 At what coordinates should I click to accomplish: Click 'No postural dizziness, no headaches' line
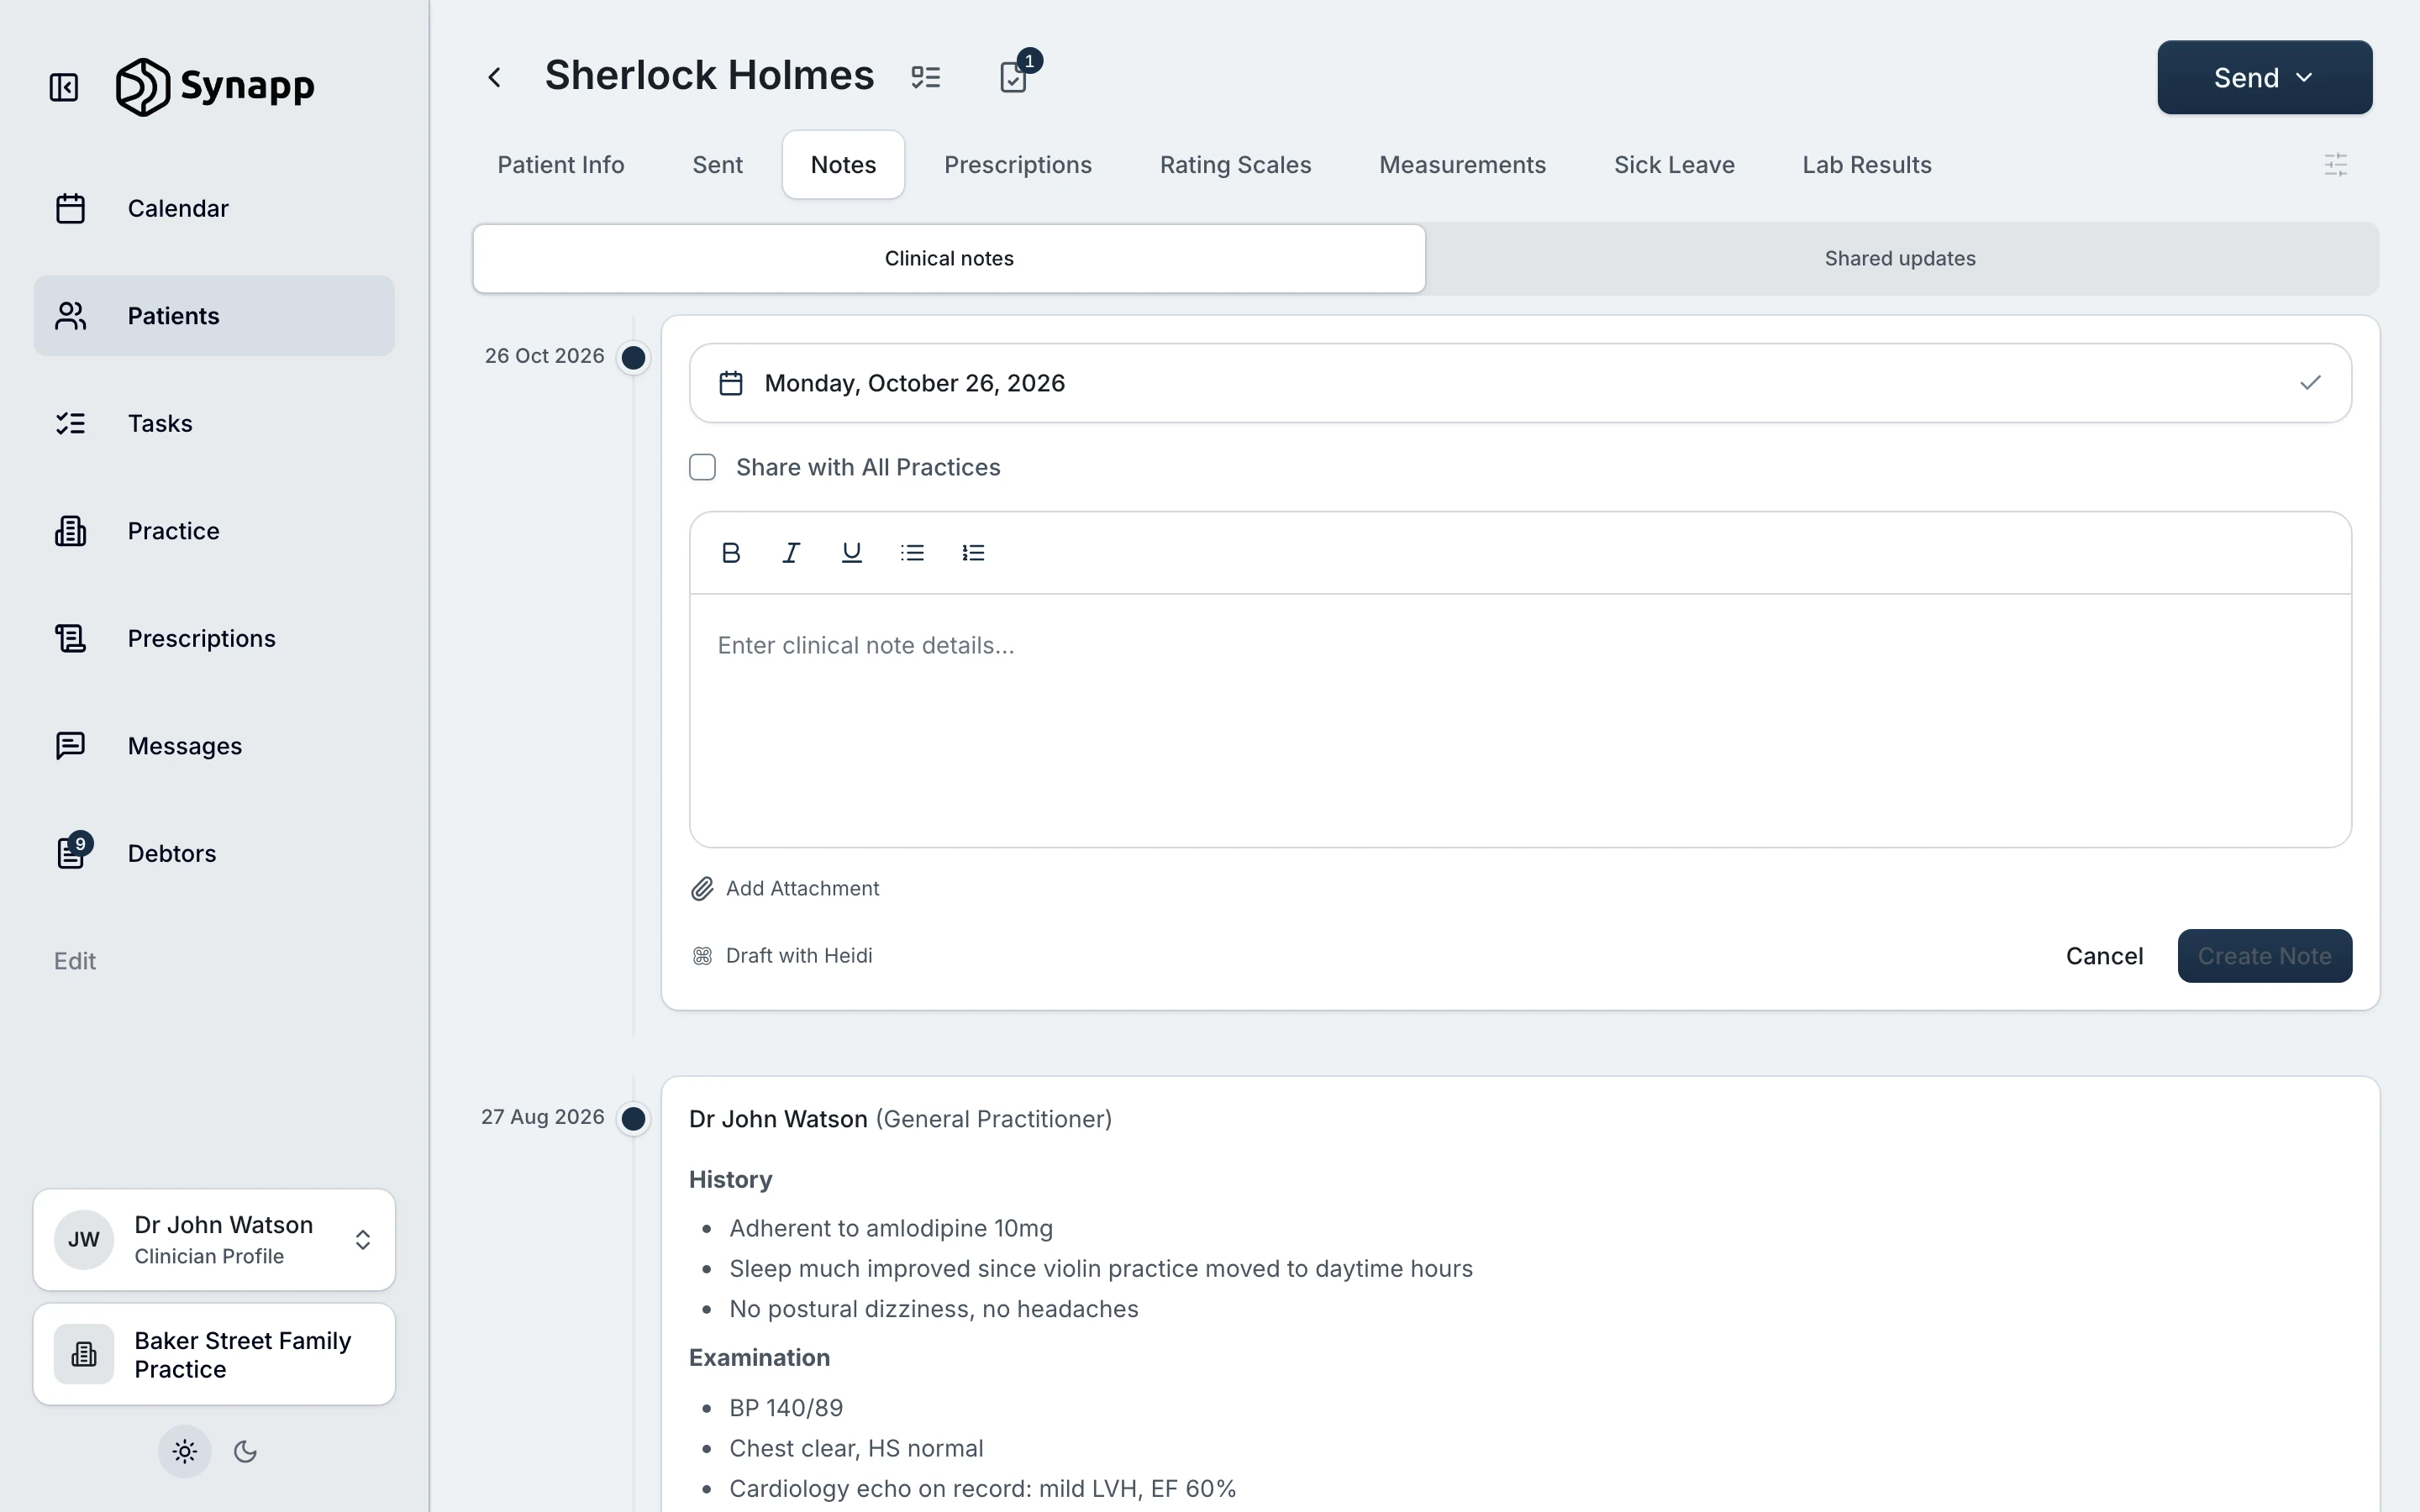coord(934,1309)
